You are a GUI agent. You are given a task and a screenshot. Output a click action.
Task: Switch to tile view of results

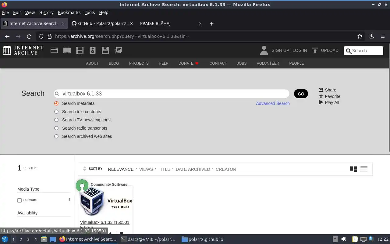pyautogui.click(x=353, y=169)
